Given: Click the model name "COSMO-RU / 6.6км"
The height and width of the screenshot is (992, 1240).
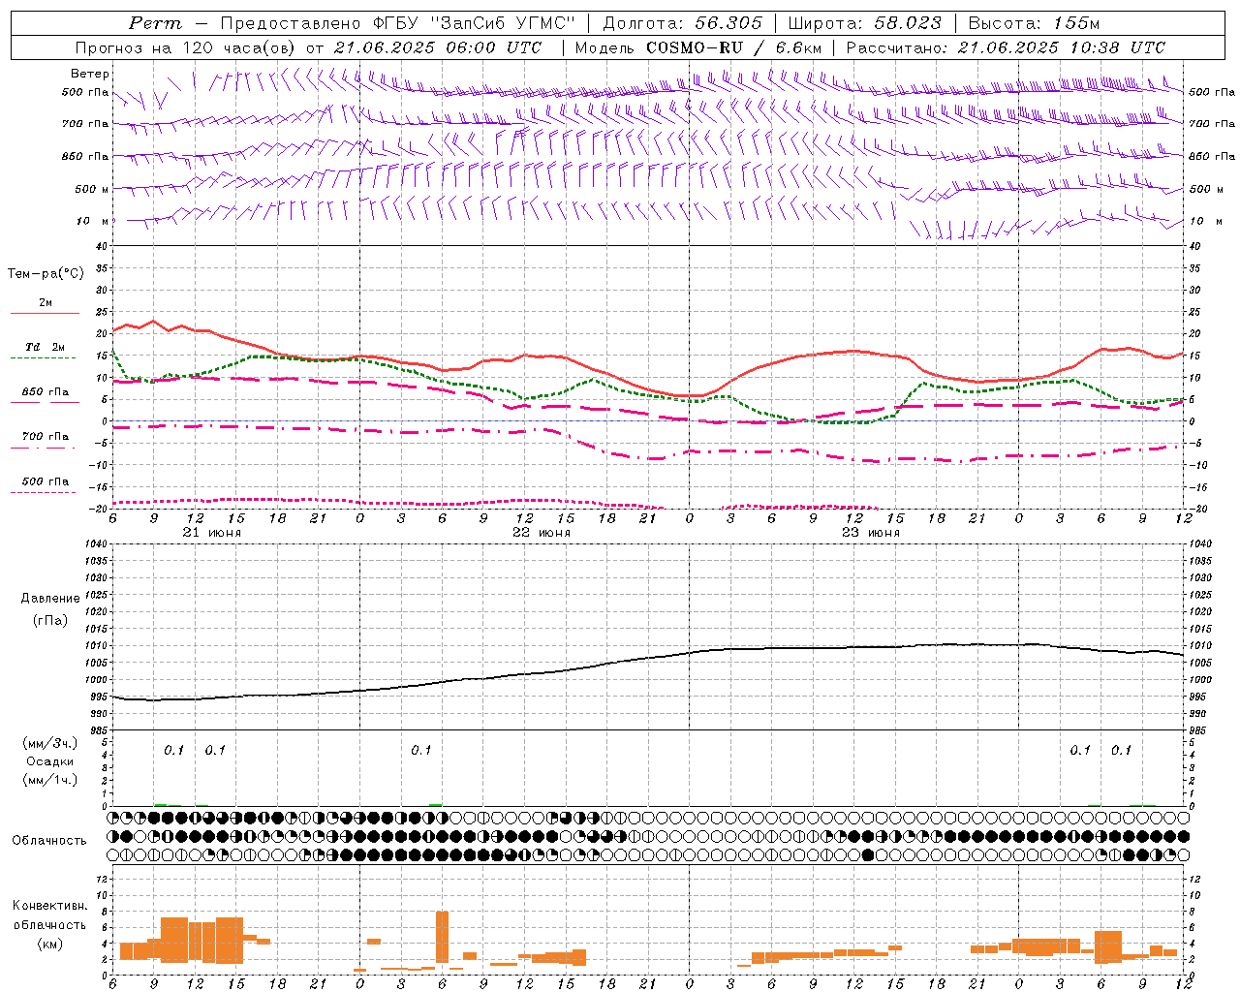Looking at the screenshot, I should [x=733, y=47].
